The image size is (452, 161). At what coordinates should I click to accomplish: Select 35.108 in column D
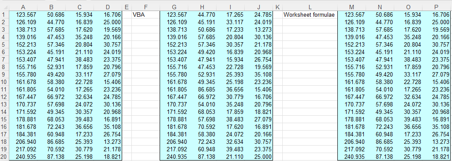108,127
